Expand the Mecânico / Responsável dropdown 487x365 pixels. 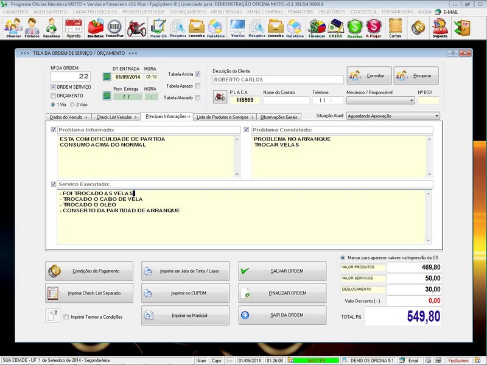coord(412,100)
